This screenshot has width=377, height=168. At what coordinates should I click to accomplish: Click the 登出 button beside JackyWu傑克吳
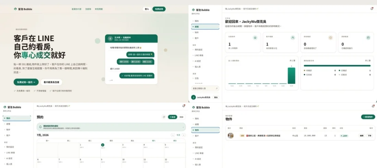click(x=216, y=97)
